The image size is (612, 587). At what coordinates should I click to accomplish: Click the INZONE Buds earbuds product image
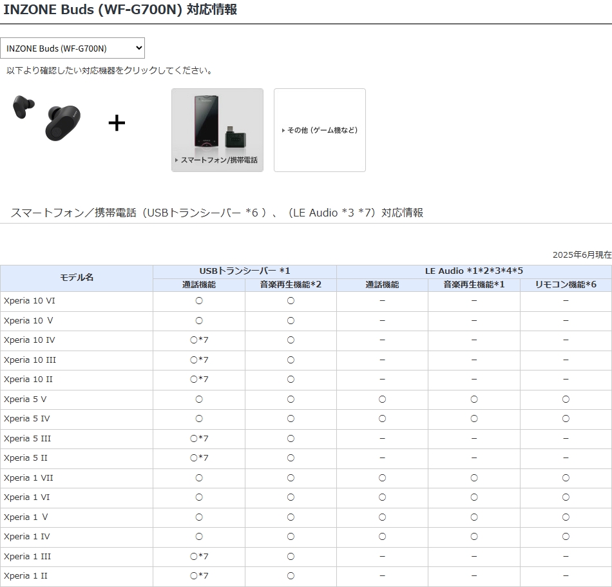point(47,117)
